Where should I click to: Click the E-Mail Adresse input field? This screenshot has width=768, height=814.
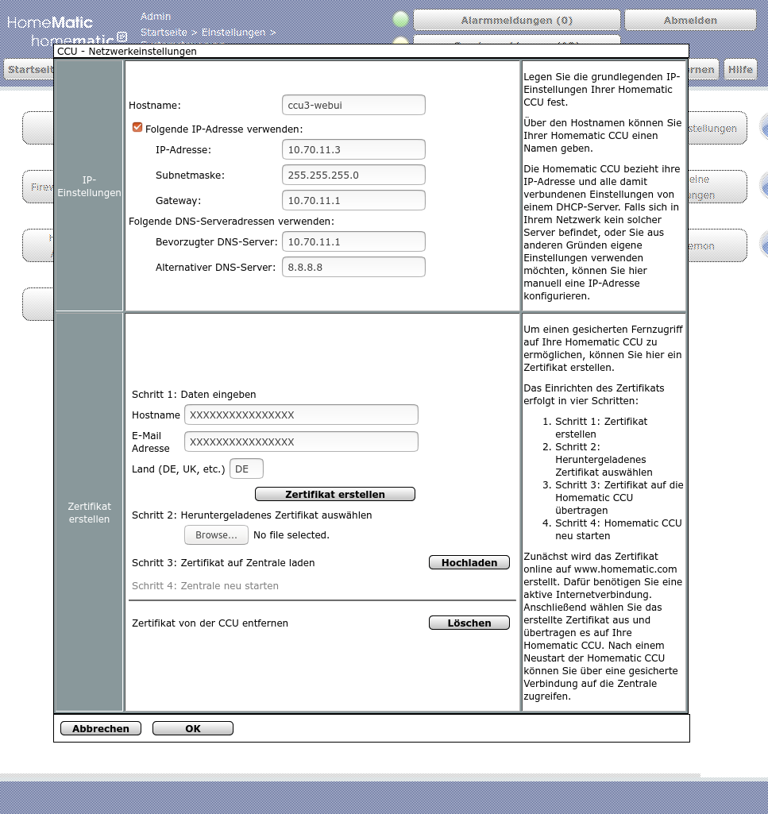[x=301, y=442]
